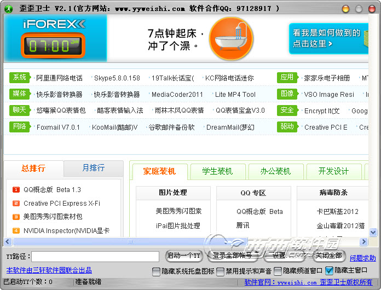
Task: Click rank 2 badge beside Creative PCI Express
Action: 16,203
